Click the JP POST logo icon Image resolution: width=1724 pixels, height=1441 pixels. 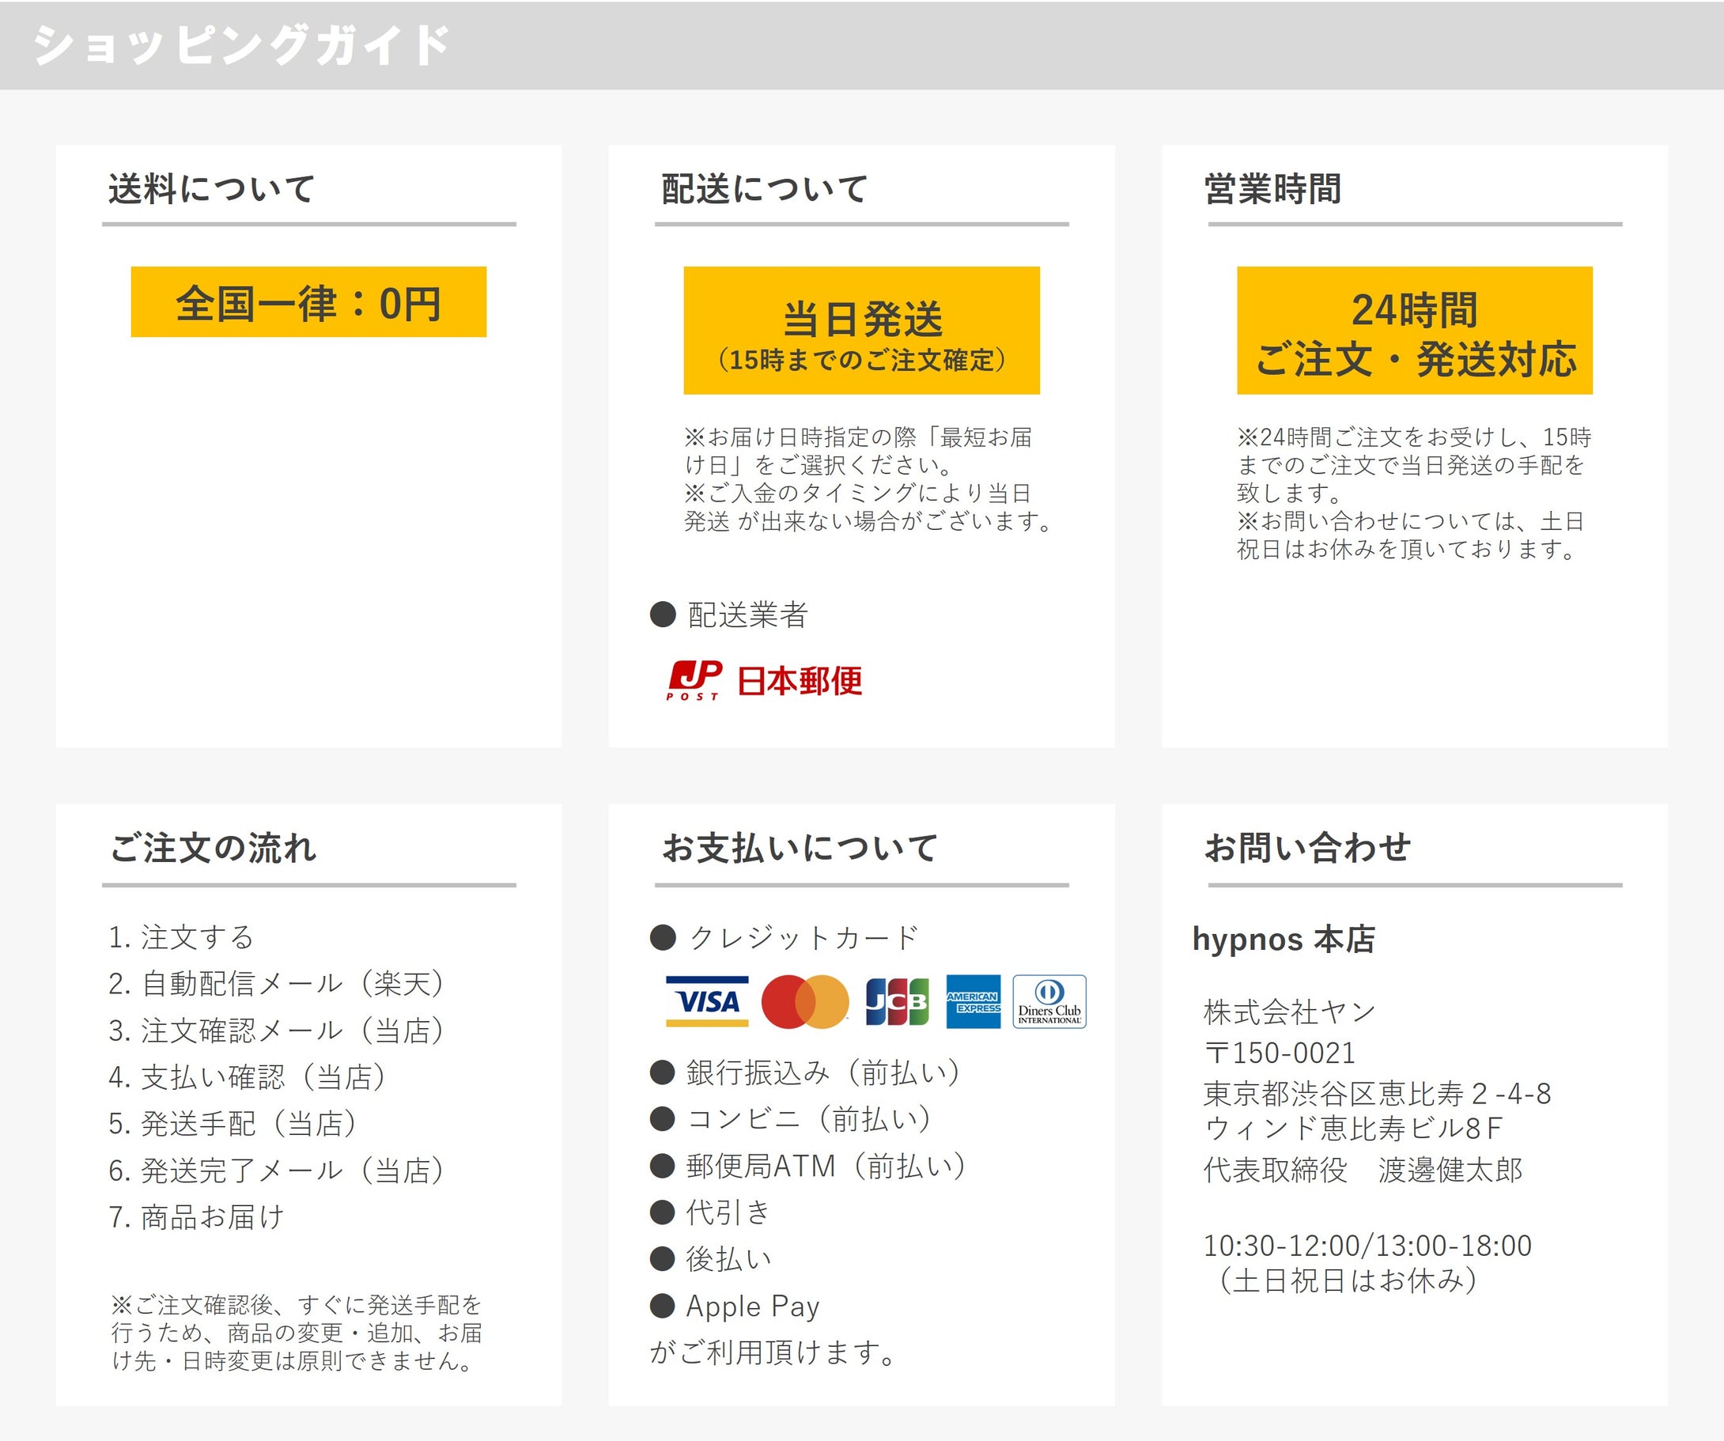(694, 680)
